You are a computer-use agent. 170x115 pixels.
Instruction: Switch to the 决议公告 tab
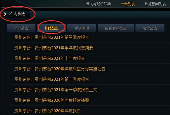(150, 28)
